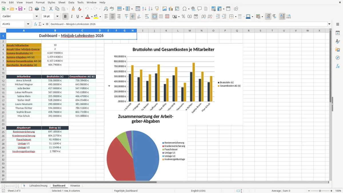Click the Zoom in plus button
This screenshot has height=193, width=343.
coord(332,191)
